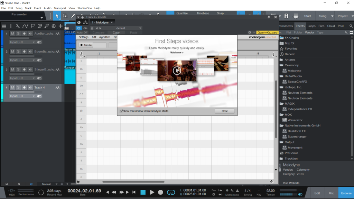Image resolution: width=354 pixels, height=199 pixels.
Task: Click the Melodyne plugin power button
Action: coord(79,28)
